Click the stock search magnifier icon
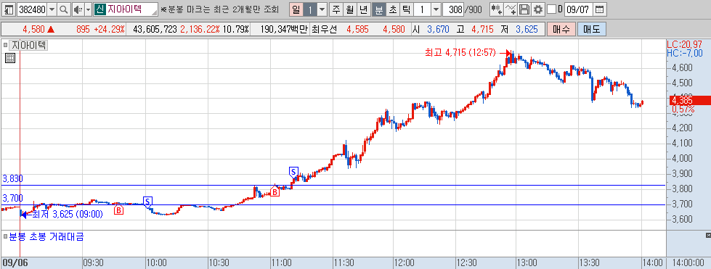 64,9
